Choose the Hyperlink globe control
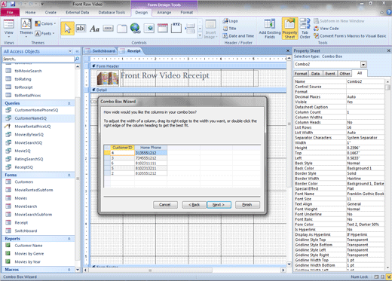Screen dimensions: 392x281 [x=135, y=28]
